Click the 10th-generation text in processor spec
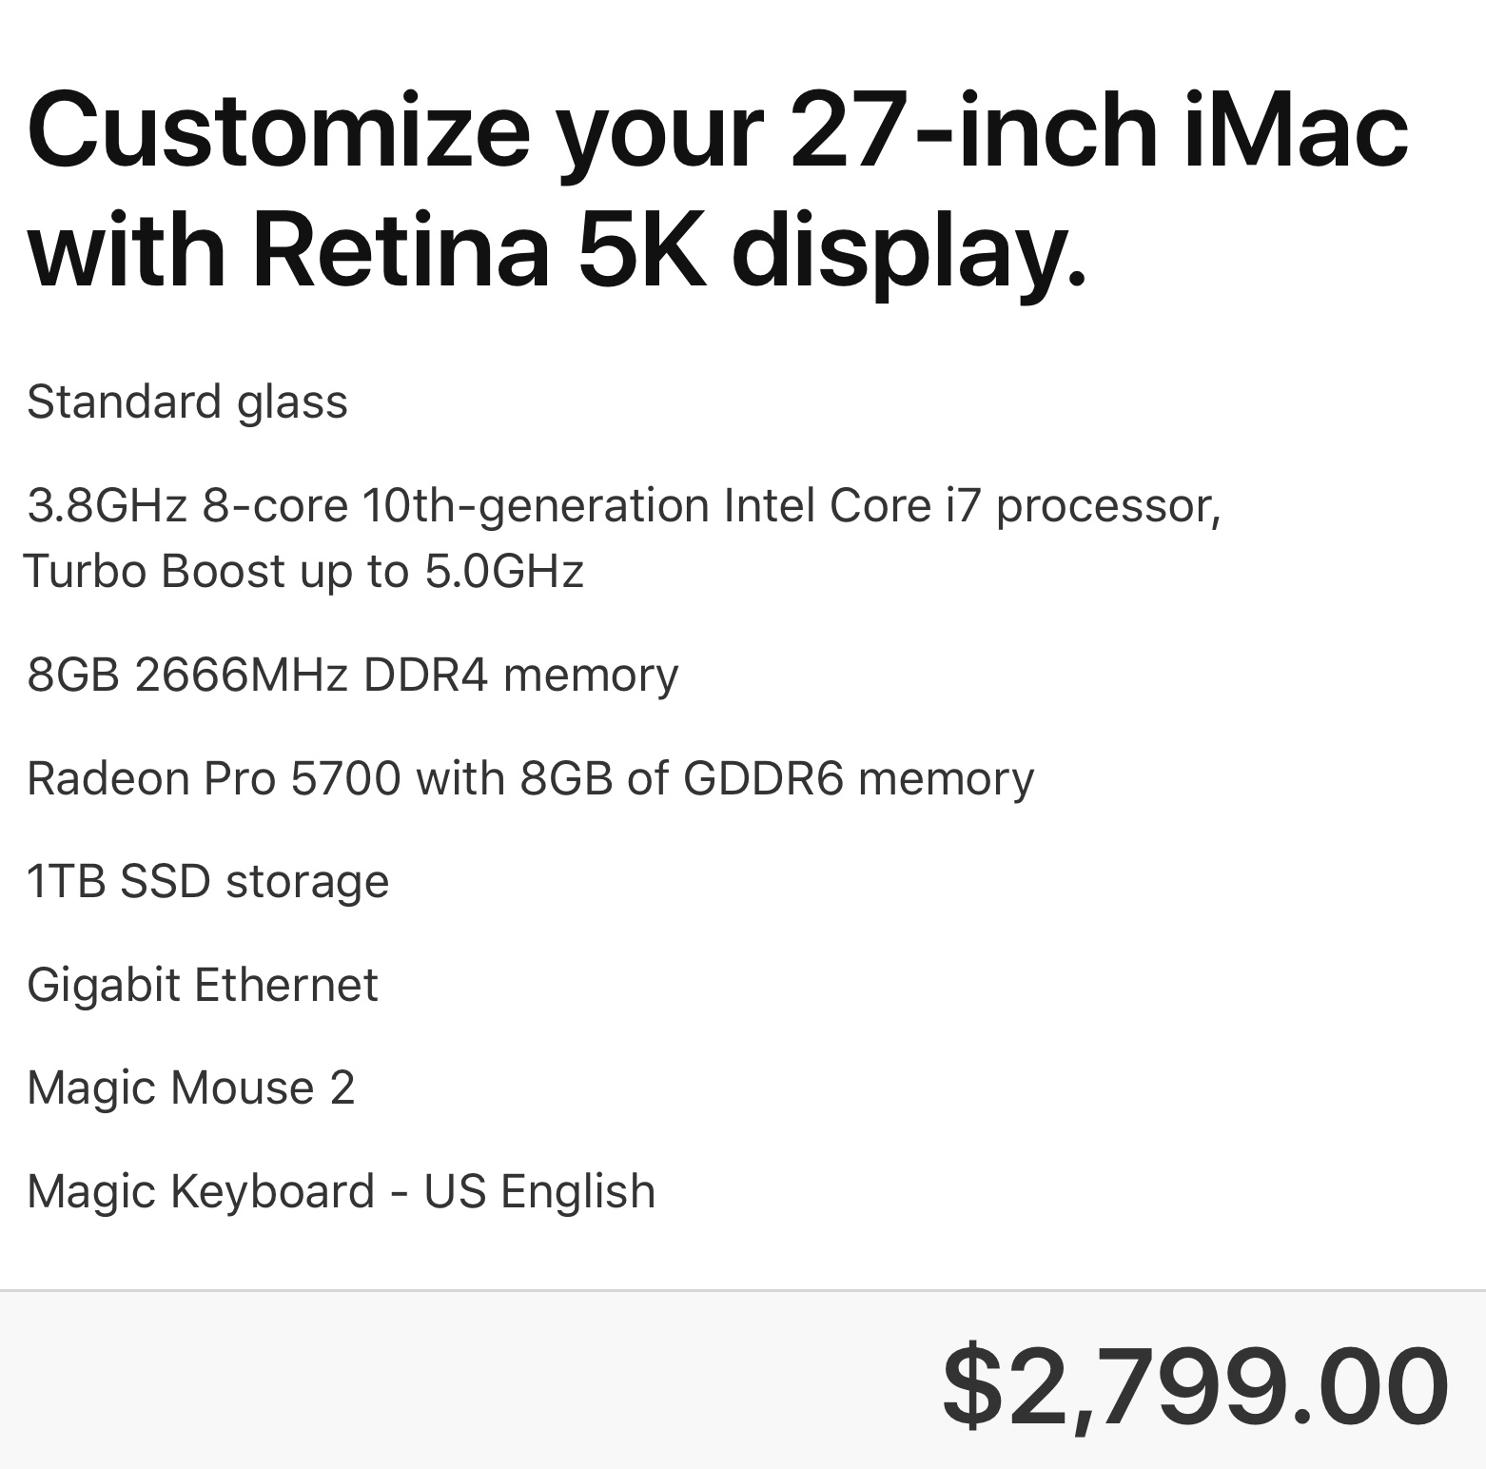The width and height of the screenshot is (1486, 1469). (x=535, y=505)
